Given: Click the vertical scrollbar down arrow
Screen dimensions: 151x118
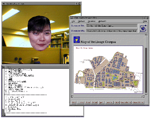Looking at the screenshot, I should [x=146, y=94].
